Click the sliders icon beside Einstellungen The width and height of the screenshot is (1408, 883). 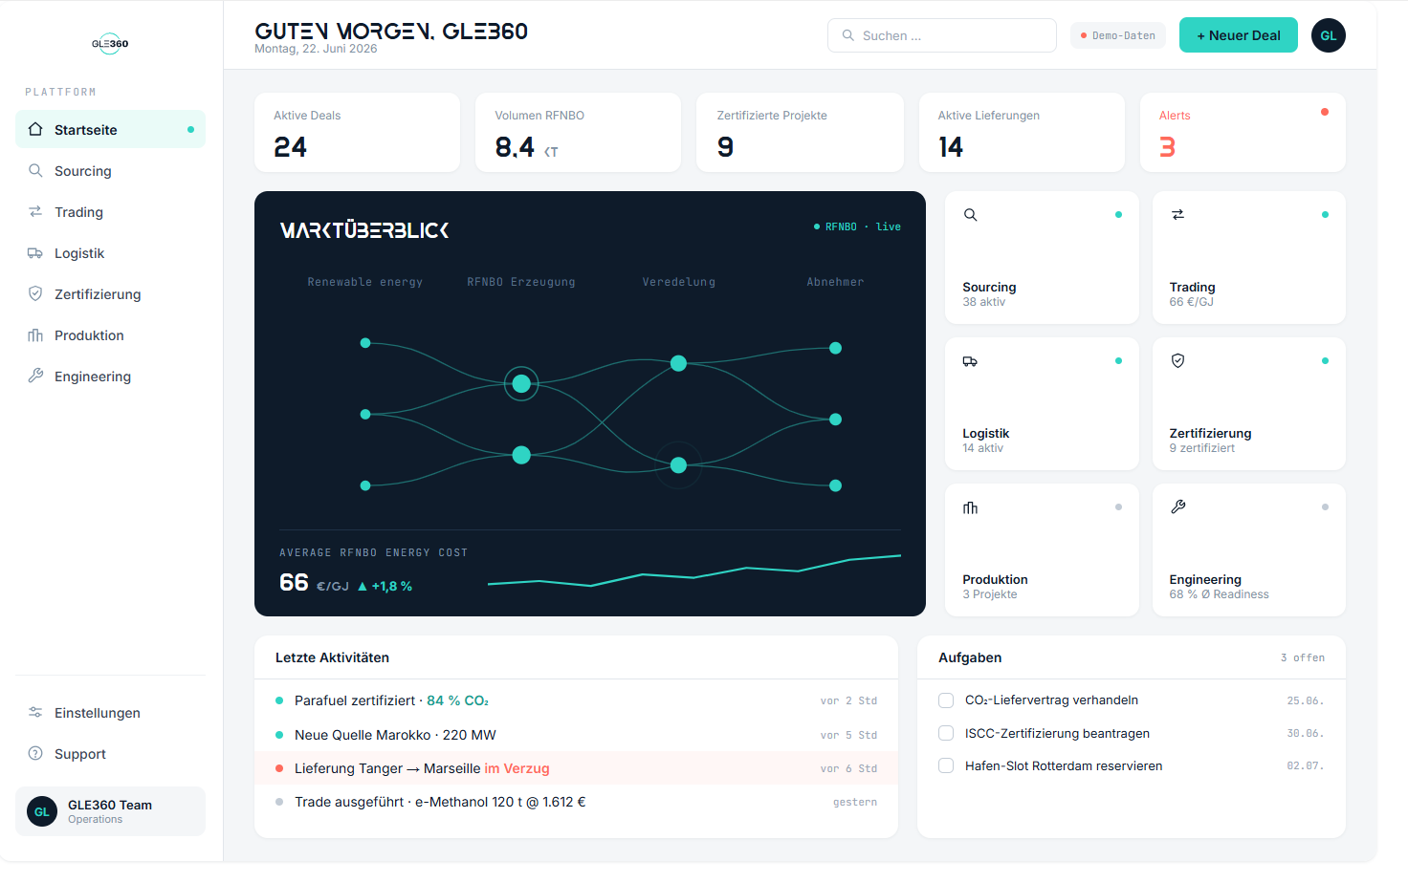[x=35, y=712]
